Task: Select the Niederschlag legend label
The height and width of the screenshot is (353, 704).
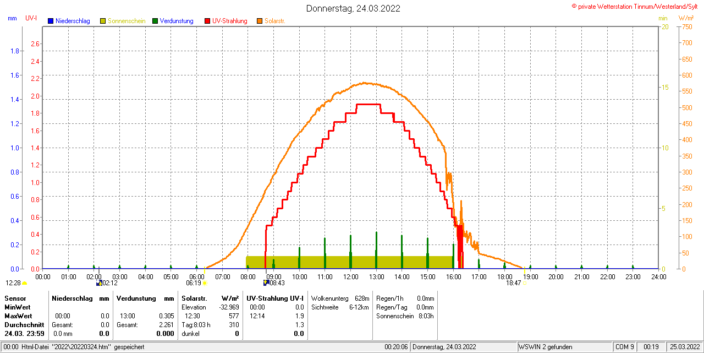Action: [73, 21]
